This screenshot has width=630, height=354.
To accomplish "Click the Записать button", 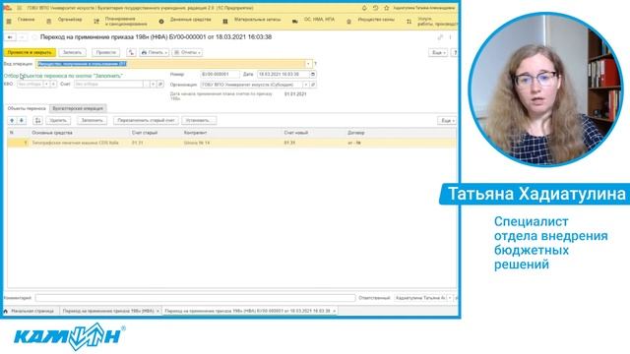I will click(x=72, y=52).
